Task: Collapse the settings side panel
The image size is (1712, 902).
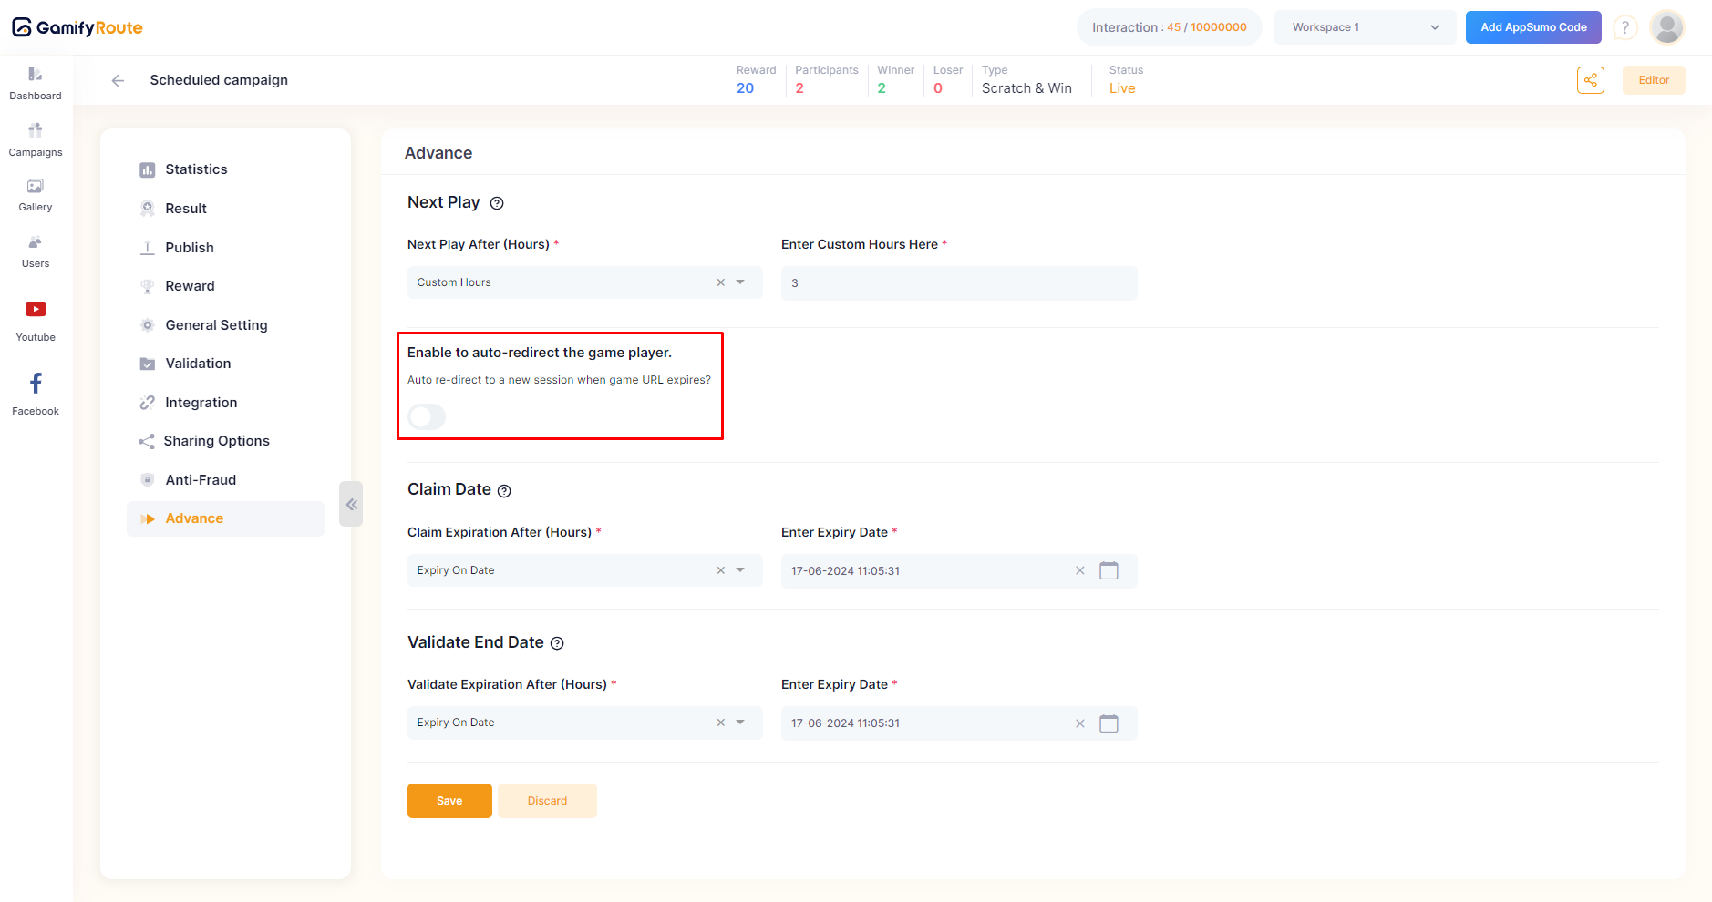Action: pyautogui.click(x=351, y=504)
